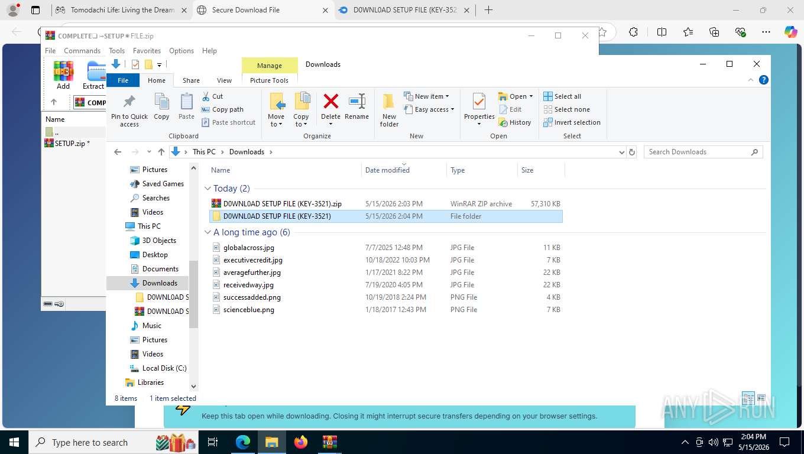Click the Search Downloads field
The width and height of the screenshot is (804, 454).
(703, 152)
